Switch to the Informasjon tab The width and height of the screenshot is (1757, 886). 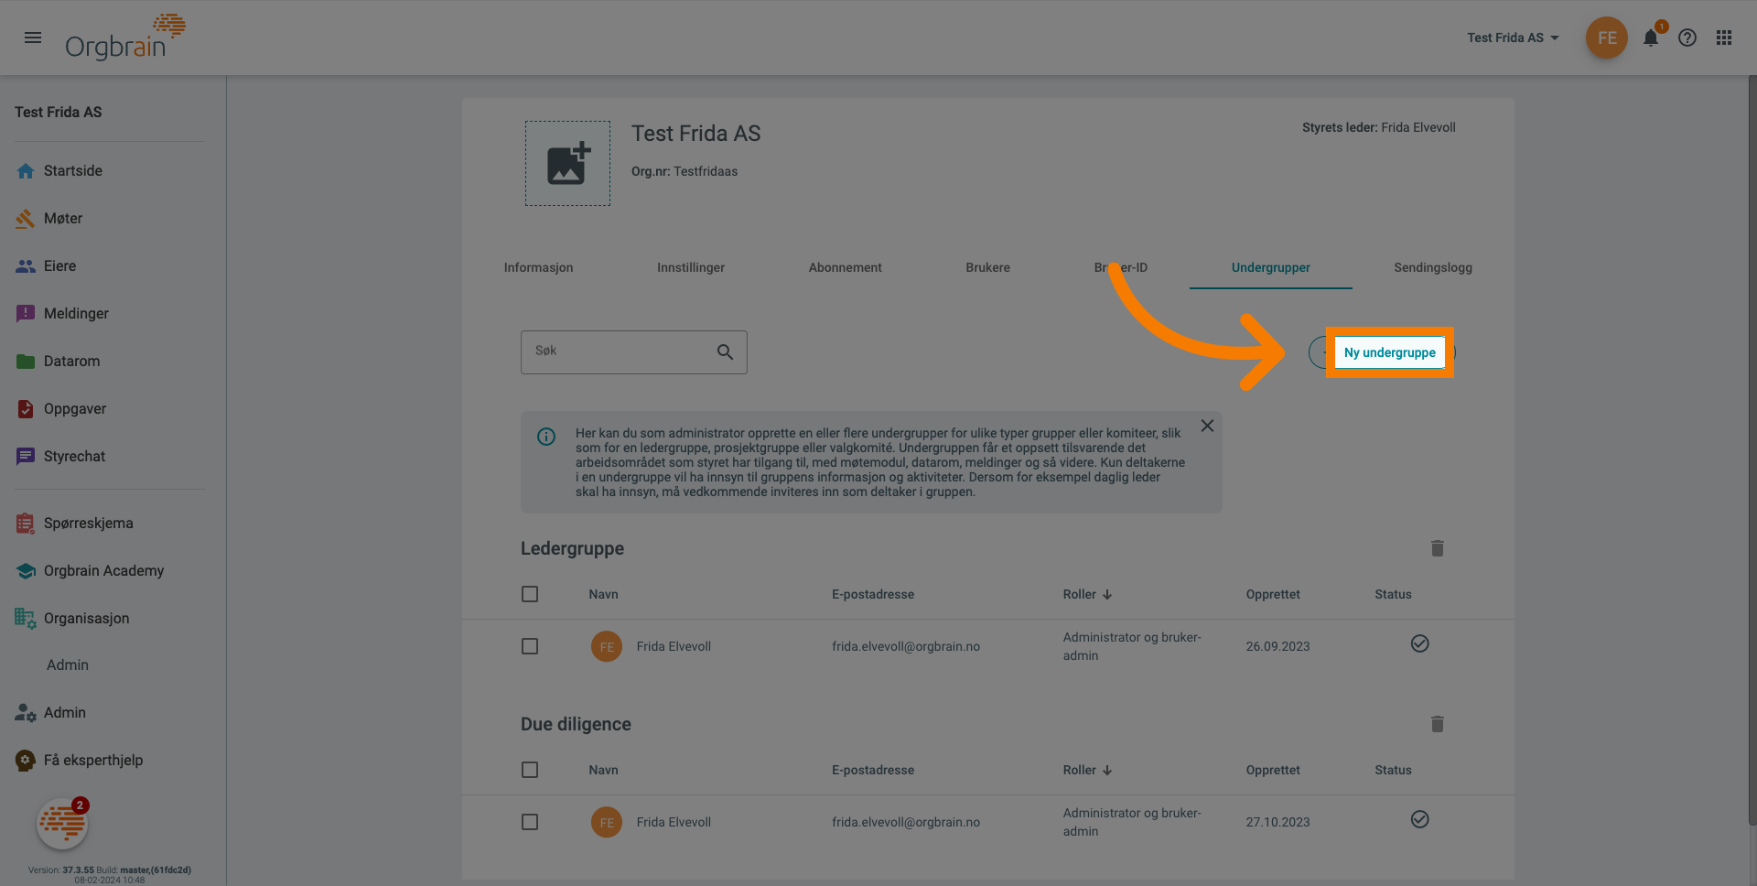pyautogui.click(x=538, y=268)
